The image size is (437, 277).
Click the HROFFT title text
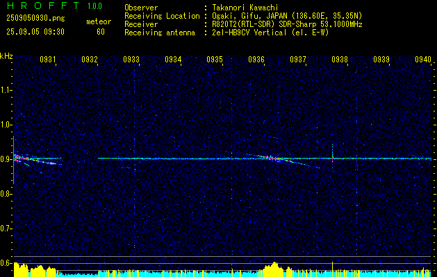coord(43,6)
